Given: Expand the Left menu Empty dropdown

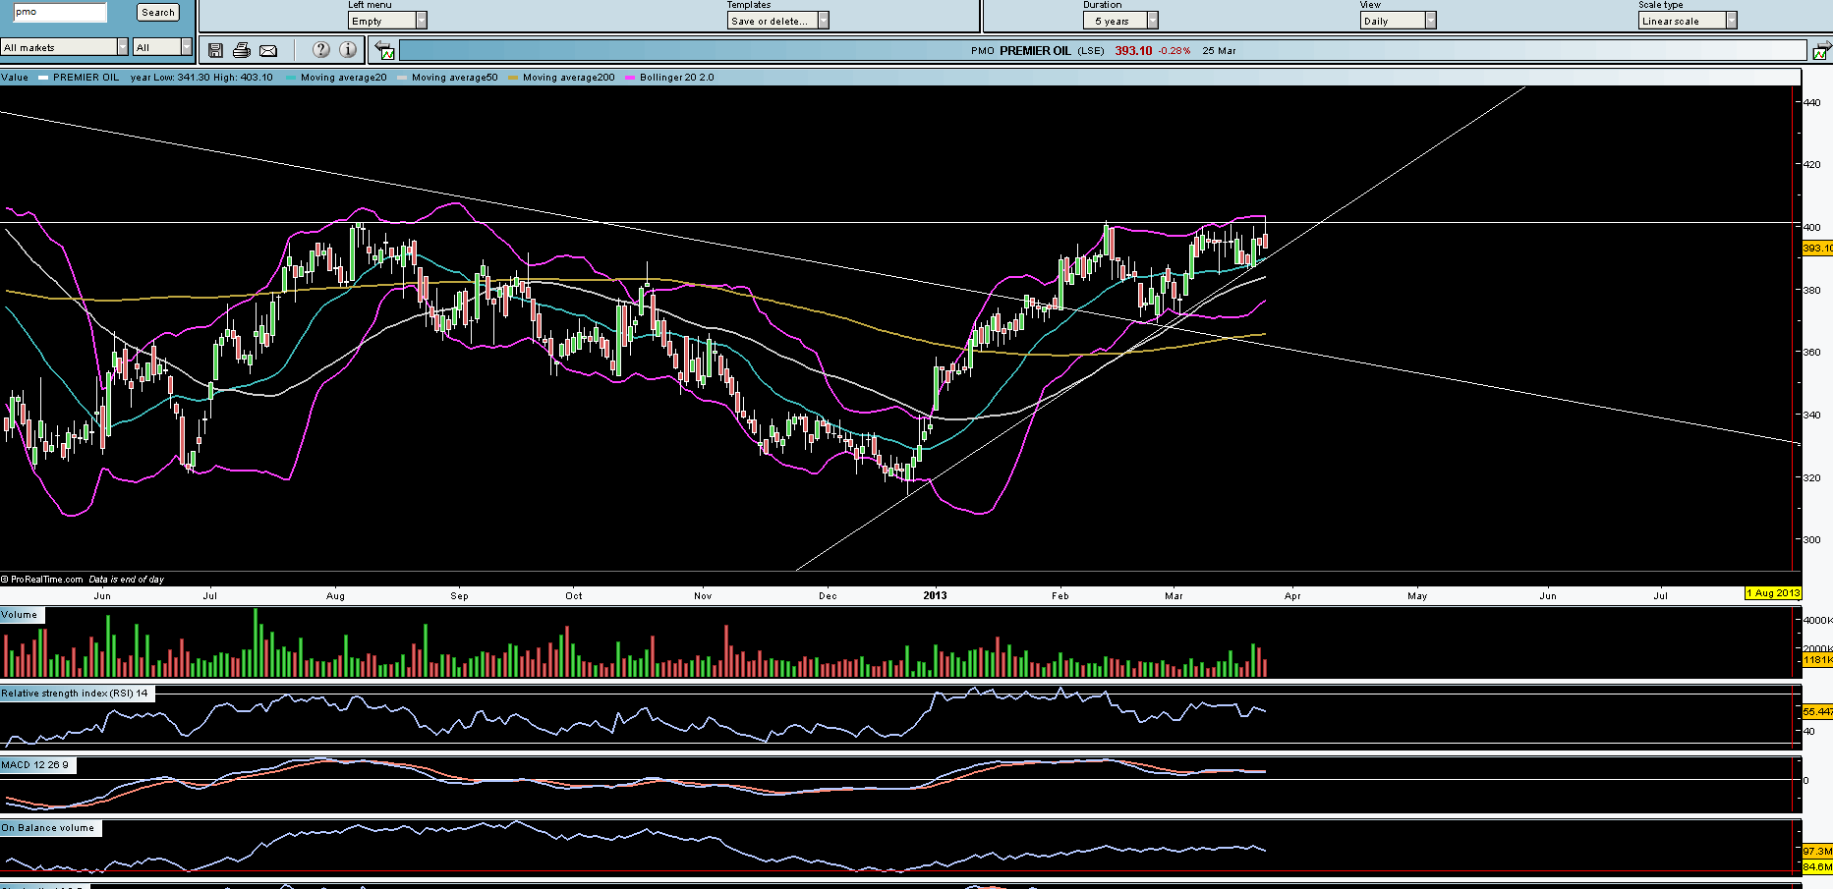Looking at the screenshot, I should tap(387, 21).
